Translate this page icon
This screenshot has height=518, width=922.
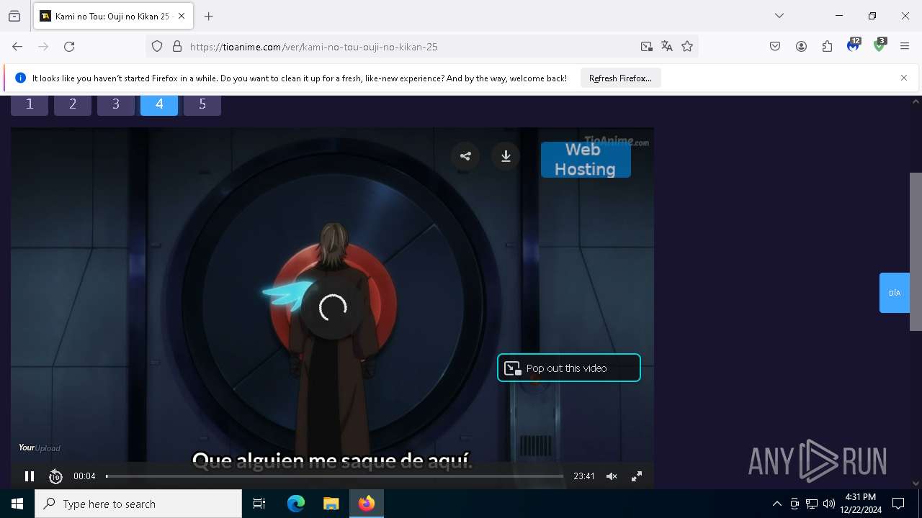click(x=667, y=47)
